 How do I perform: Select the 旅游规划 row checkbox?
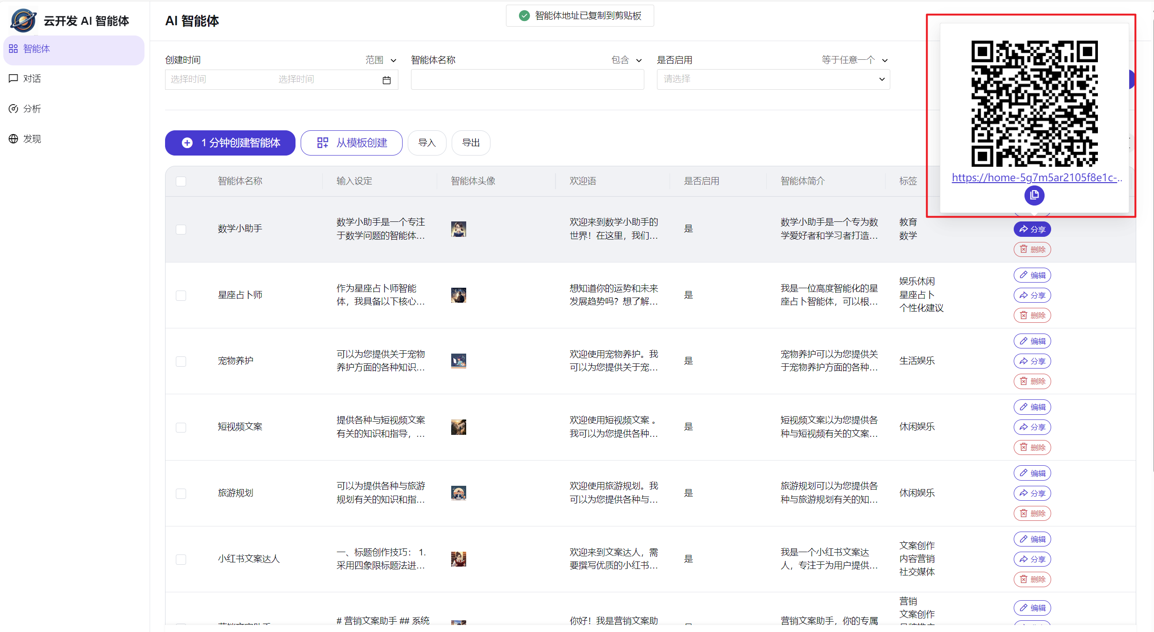[x=181, y=494]
